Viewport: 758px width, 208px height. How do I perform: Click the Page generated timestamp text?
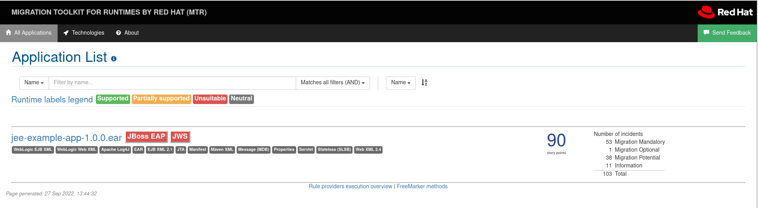point(51,194)
